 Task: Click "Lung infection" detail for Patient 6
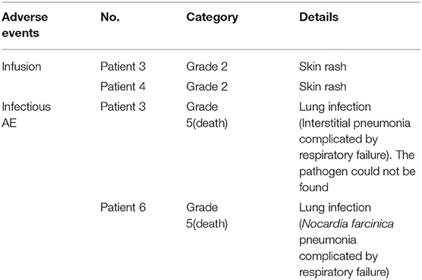click(335, 208)
